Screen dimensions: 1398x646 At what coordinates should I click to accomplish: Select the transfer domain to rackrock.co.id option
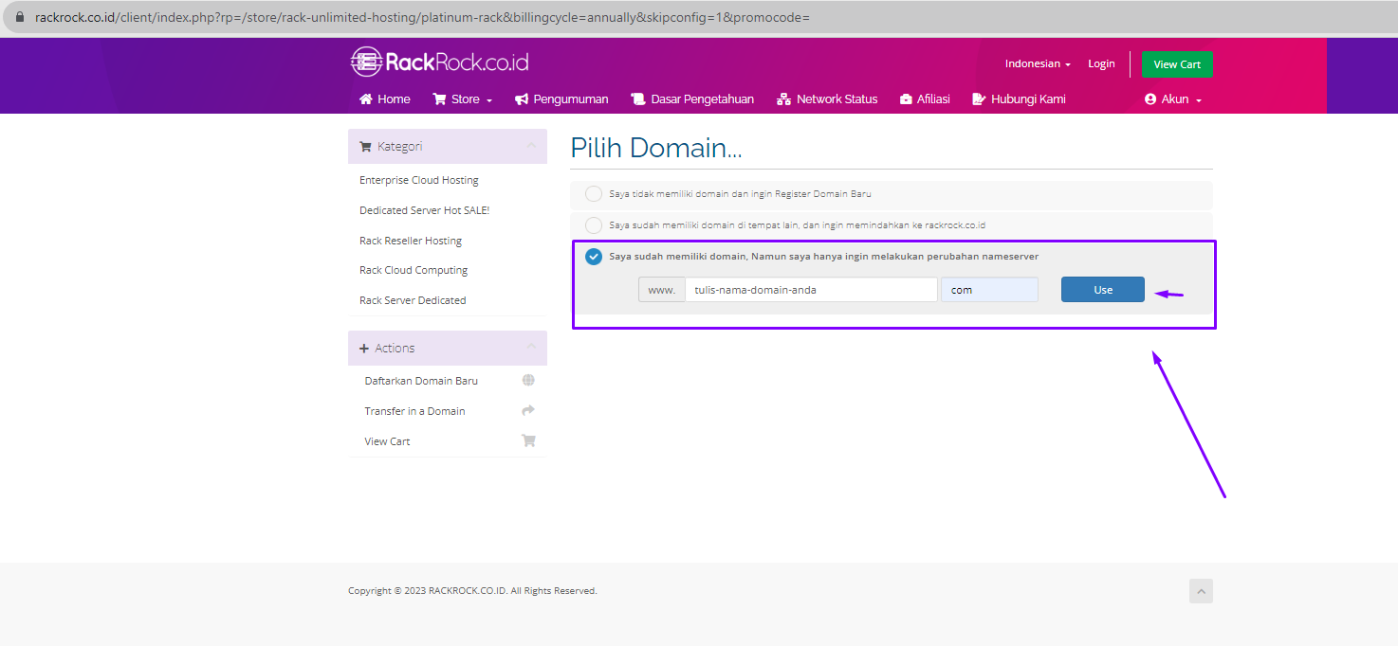(x=594, y=225)
